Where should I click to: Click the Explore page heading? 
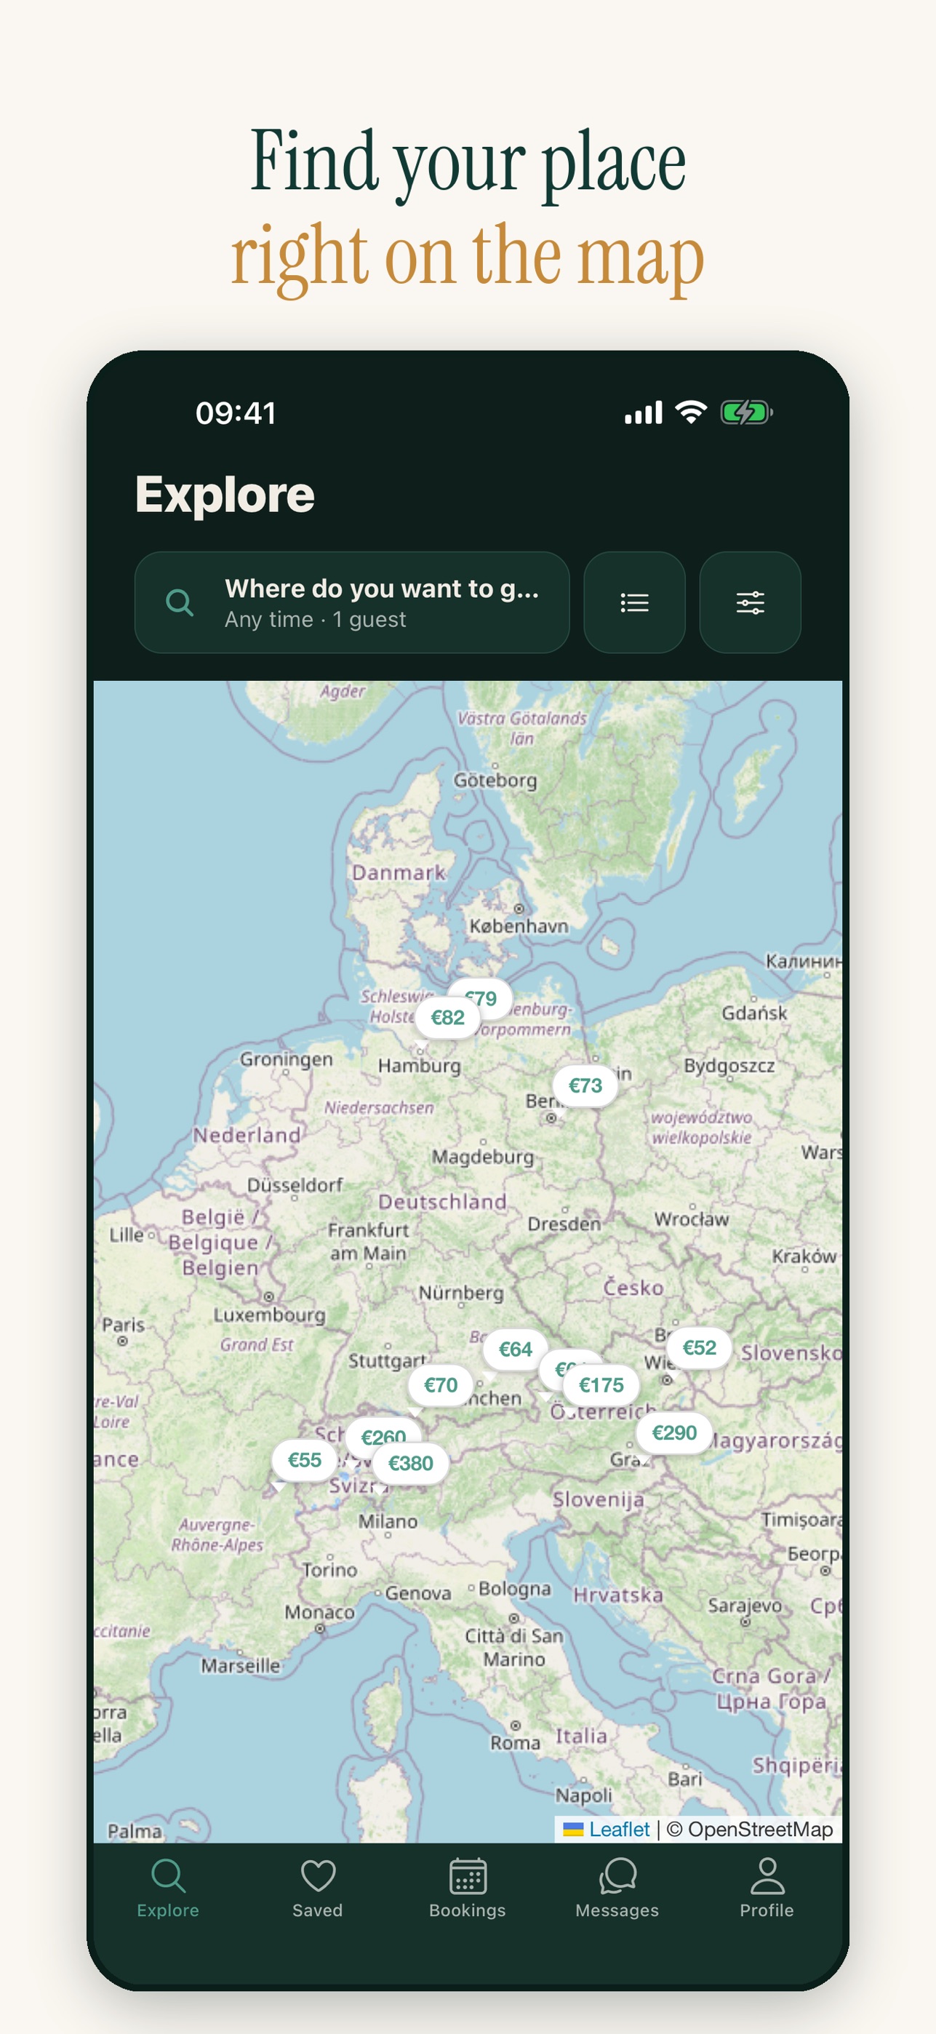coord(225,495)
